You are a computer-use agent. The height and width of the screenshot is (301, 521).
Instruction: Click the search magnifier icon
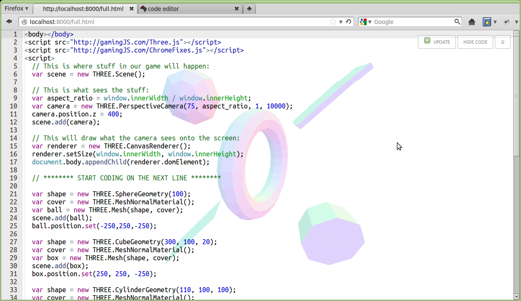point(458,22)
